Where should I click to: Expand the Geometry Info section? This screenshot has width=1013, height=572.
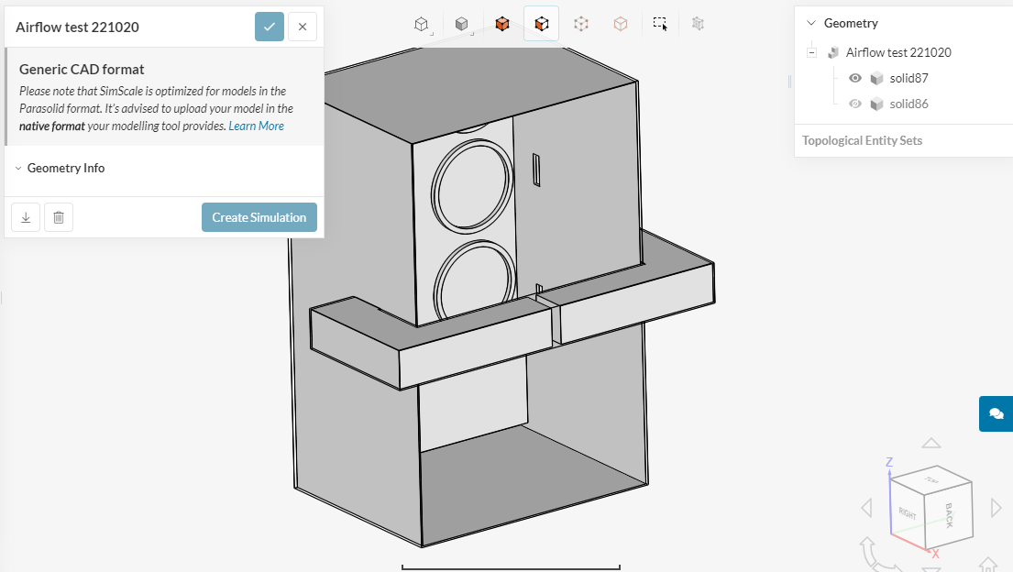click(x=66, y=168)
